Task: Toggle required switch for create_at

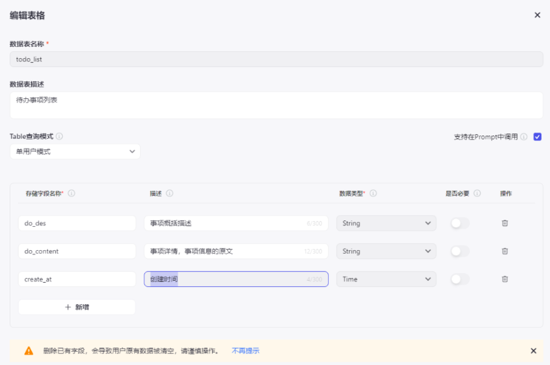Action: tap(460, 279)
